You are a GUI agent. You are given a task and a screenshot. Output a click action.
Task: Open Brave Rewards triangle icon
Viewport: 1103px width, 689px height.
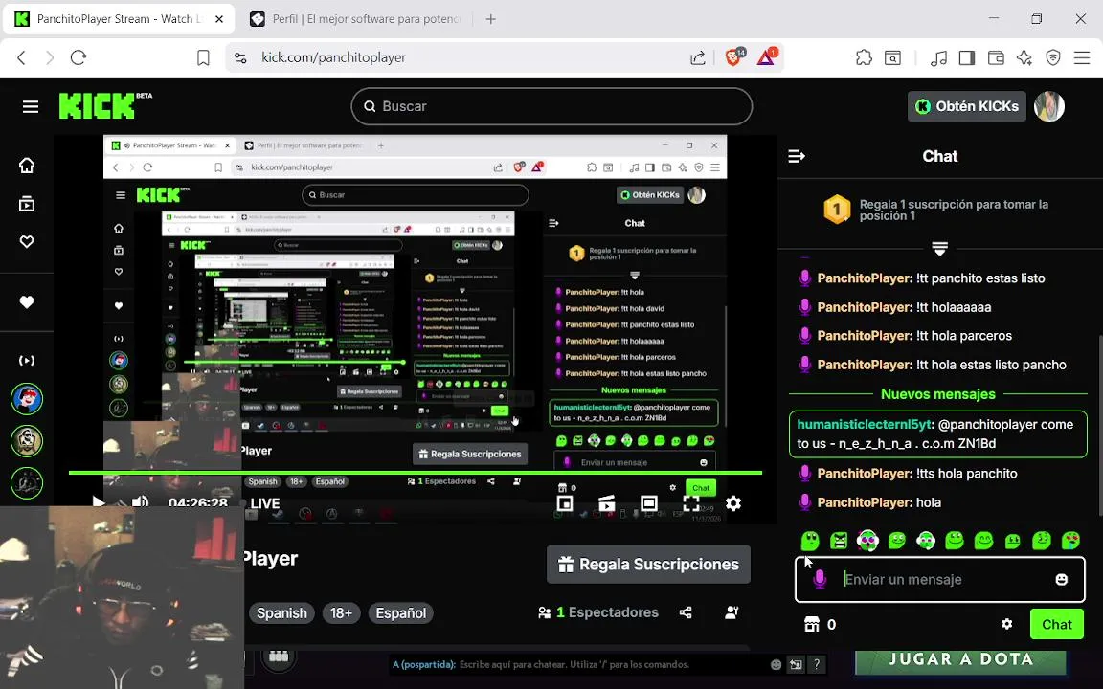click(x=766, y=57)
